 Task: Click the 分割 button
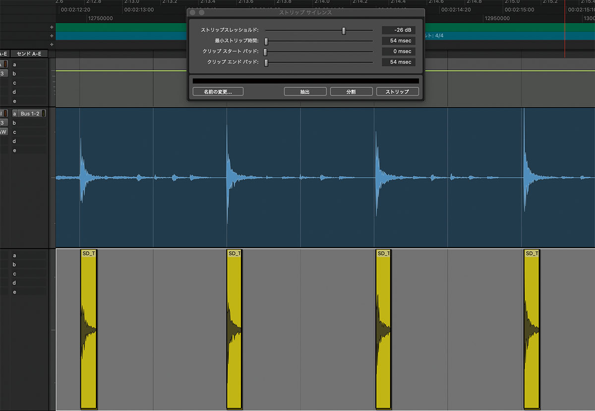pyautogui.click(x=351, y=92)
